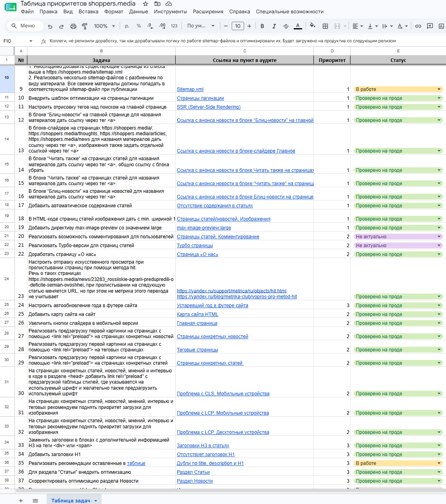This screenshot has width=446, height=504.
Task: Open status dropdown for task 10 Проверено на проде
Action: (439, 98)
